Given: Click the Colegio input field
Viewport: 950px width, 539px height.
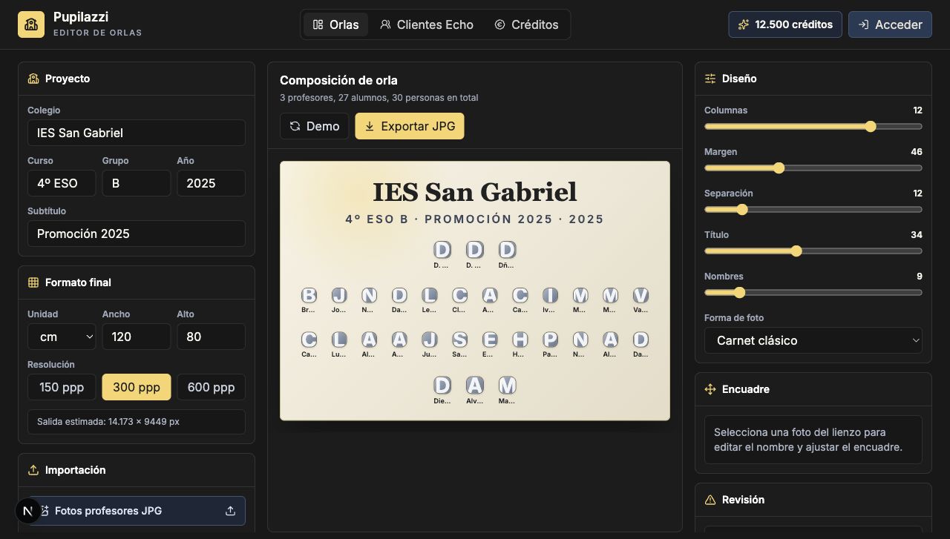Looking at the screenshot, I should pyautogui.click(x=137, y=133).
